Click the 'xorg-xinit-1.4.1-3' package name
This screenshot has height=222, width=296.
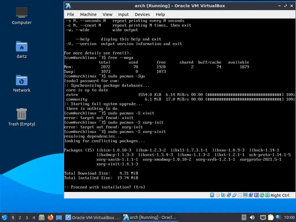tap(117, 164)
